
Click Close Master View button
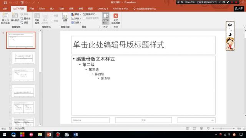point(116,19)
